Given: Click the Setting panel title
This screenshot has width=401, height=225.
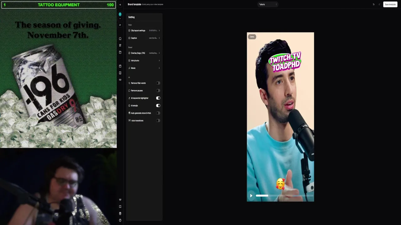Looking at the screenshot, I should 132,17.
